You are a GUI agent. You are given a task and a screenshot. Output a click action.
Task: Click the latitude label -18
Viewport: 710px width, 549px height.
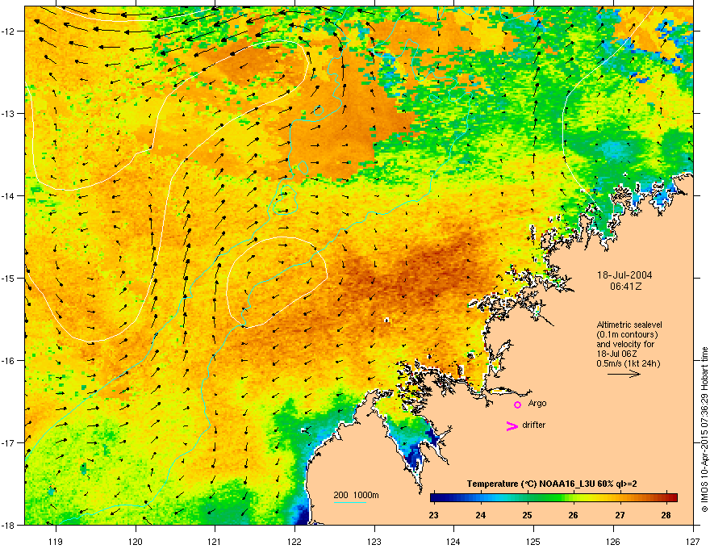coord(9,525)
